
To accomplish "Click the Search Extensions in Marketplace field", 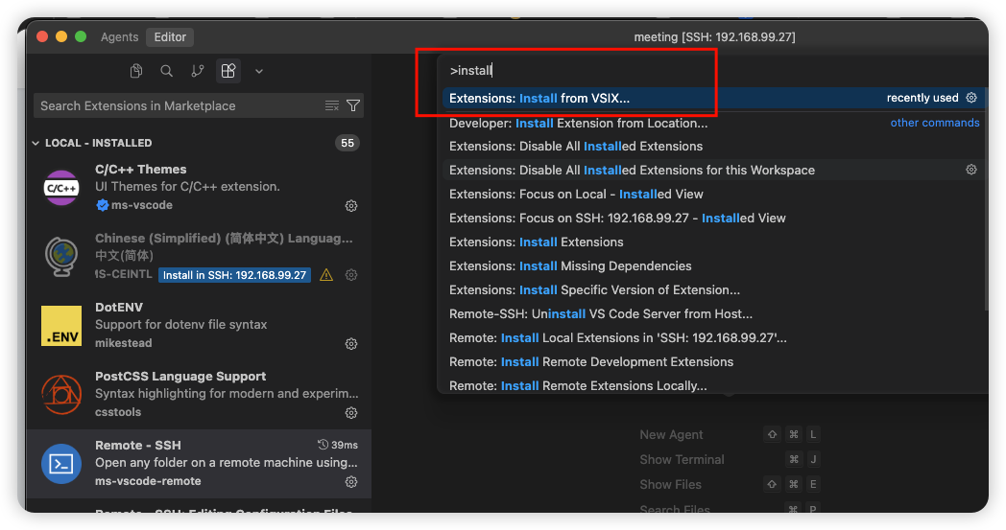I will point(178,105).
